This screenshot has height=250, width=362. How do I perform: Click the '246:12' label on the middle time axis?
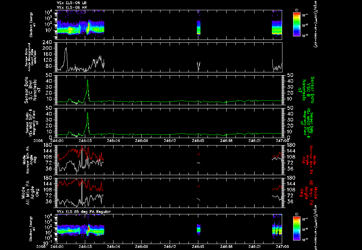click(170, 141)
